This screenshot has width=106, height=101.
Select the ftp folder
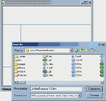coord(18,60)
